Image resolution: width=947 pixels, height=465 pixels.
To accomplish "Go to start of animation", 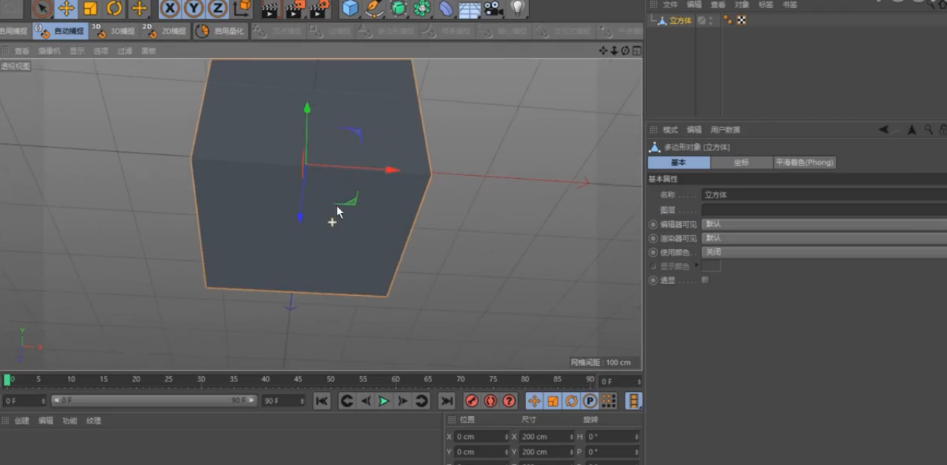I will (322, 401).
